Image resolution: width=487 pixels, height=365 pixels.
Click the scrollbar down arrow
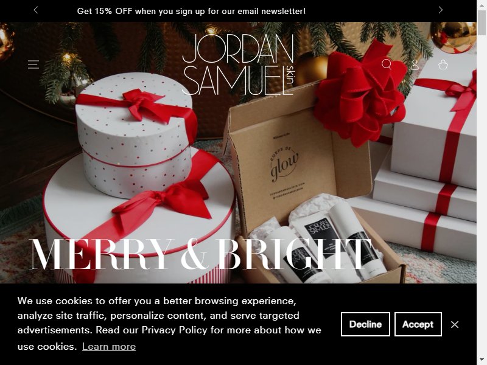(482, 360)
